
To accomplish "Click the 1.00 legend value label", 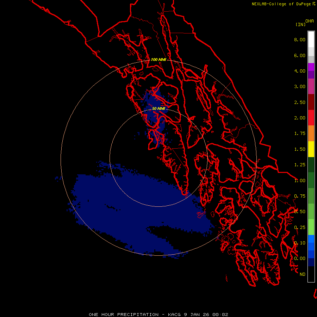I will point(300,181).
